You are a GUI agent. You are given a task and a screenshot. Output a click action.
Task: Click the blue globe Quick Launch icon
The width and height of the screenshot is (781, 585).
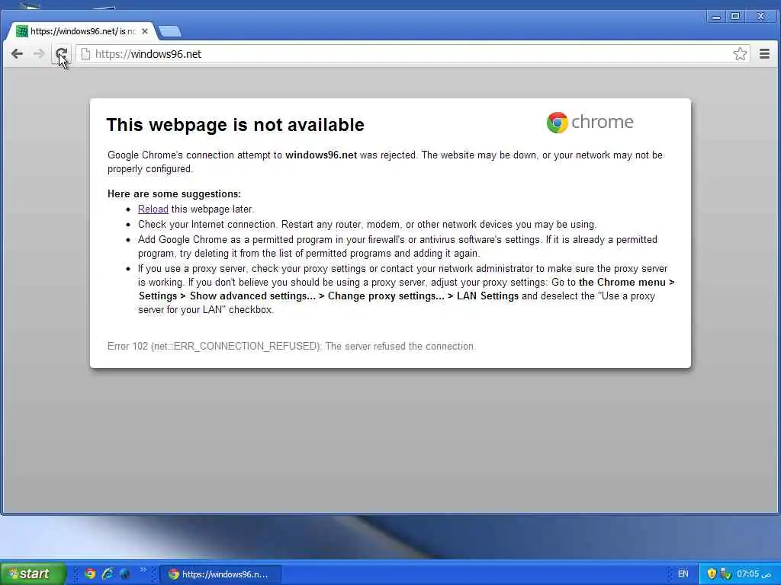[x=124, y=574]
